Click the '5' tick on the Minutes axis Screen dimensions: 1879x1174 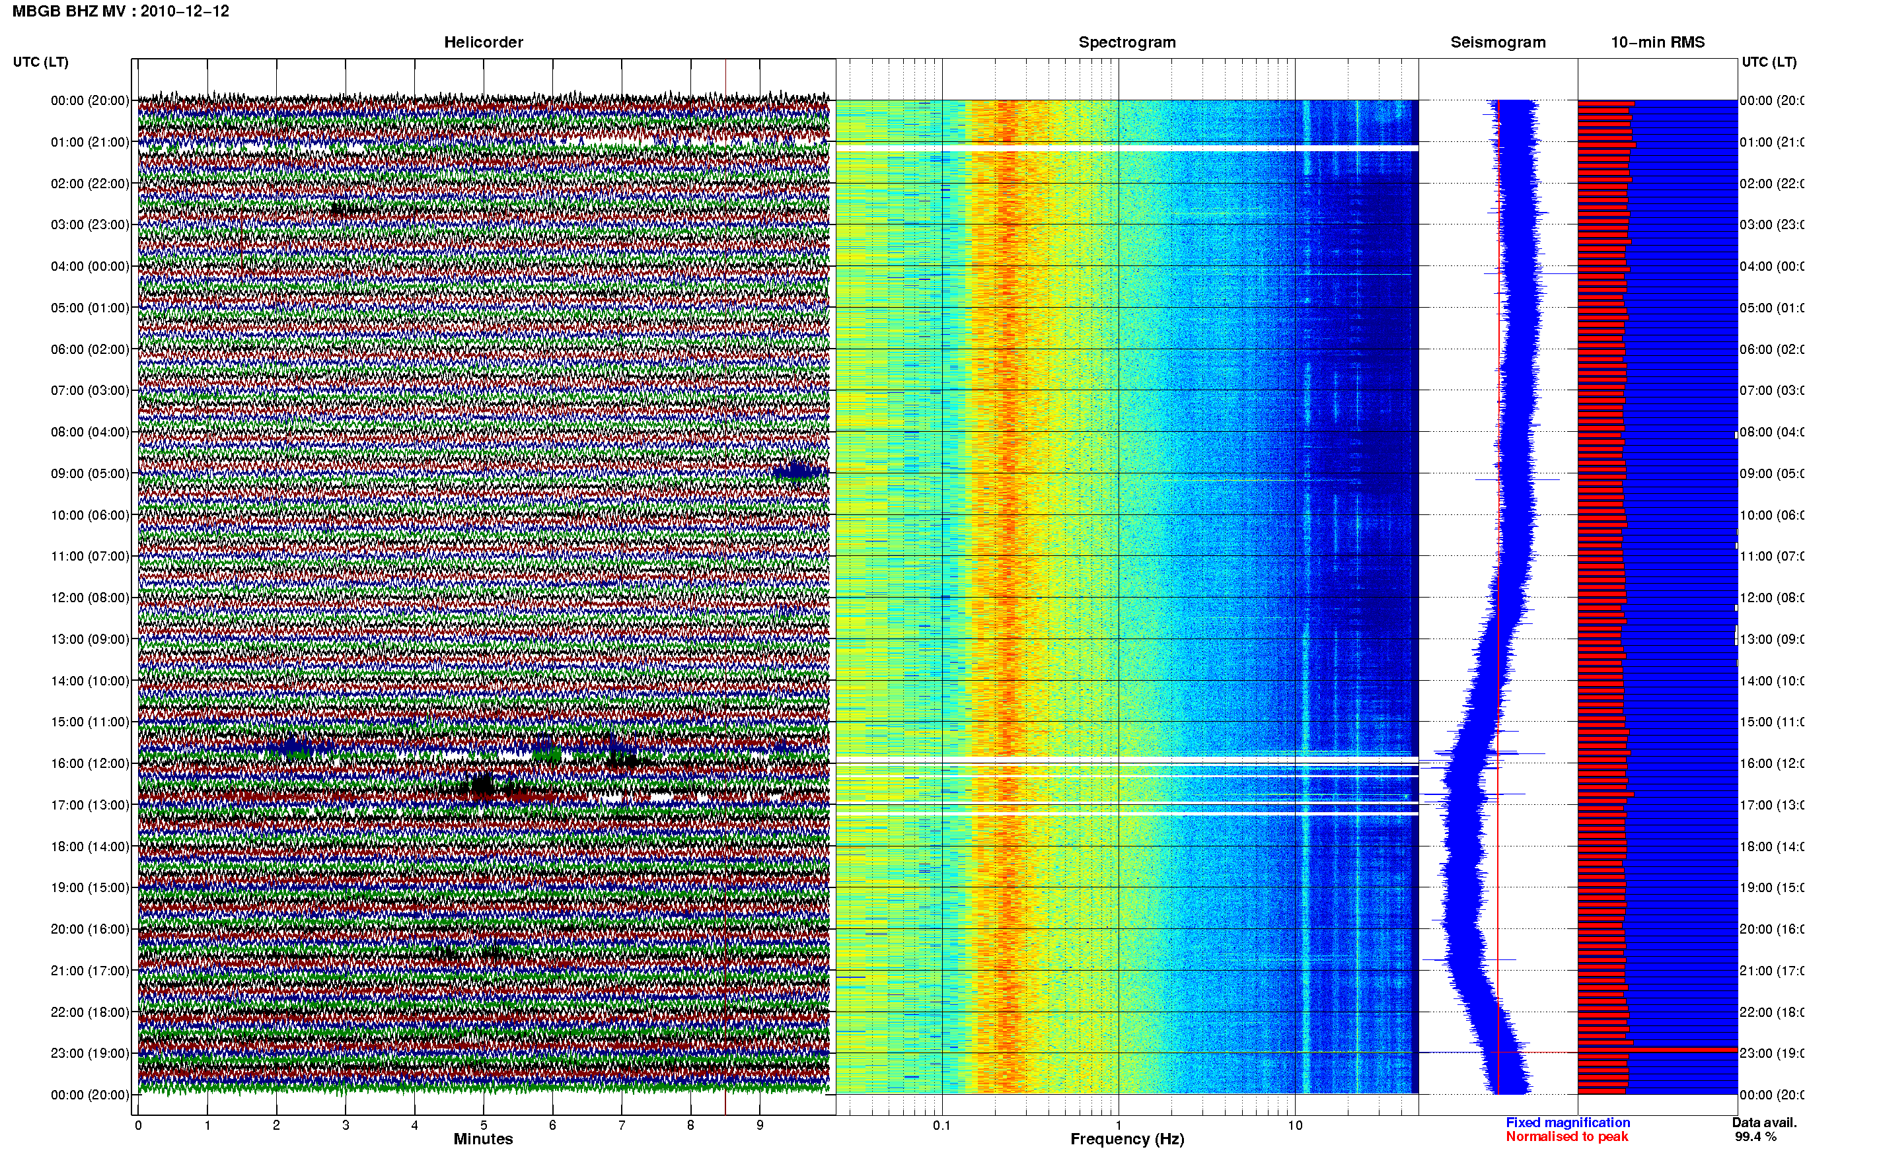pos(483,1125)
